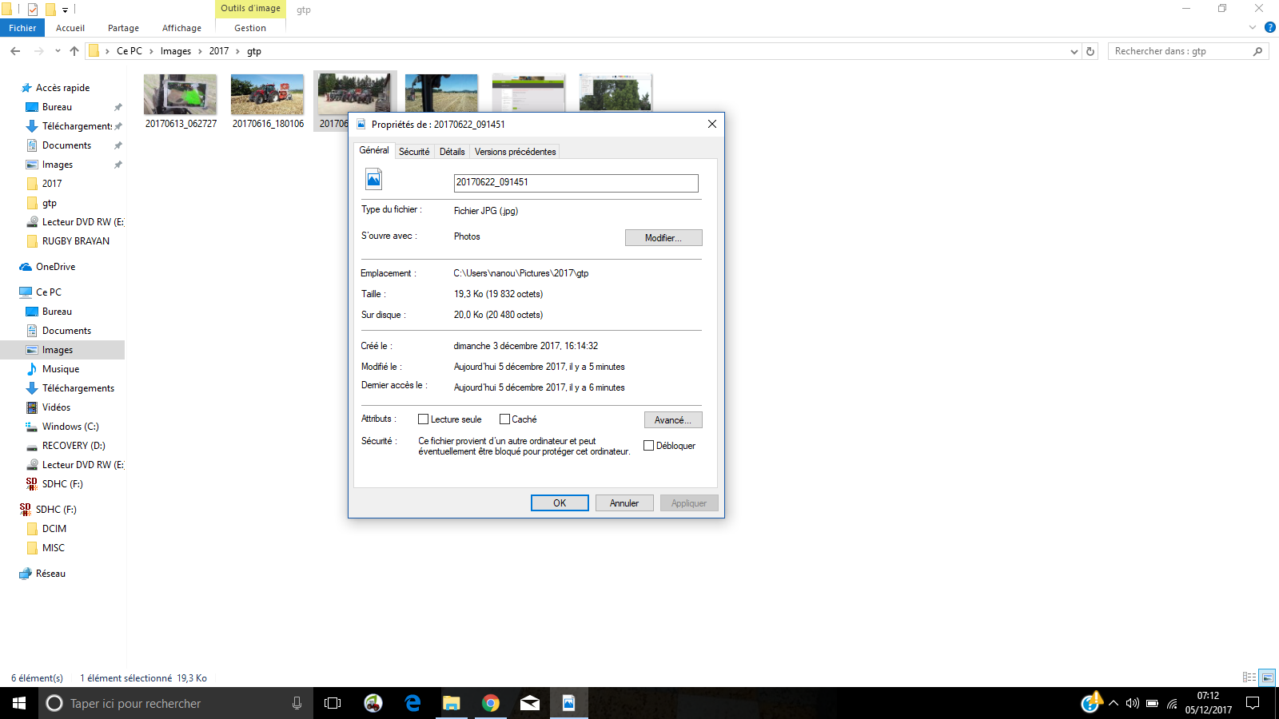Image resolution: width=1279 pixels, height=719 pixels.
Task: Switch to details view in status bar
Action: coord(1249,677)
